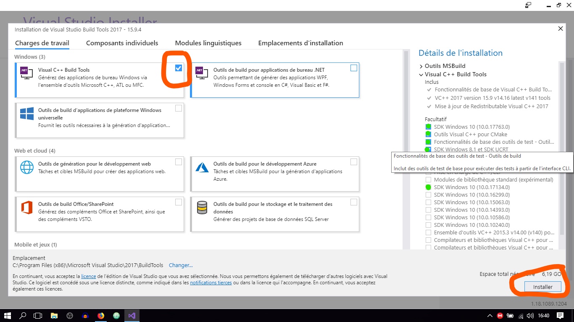Viewport: 574px width, 322px height.
Task: Check SDK Windows 10 (10.0.15063.0)
Action: (x=428, y=202)
